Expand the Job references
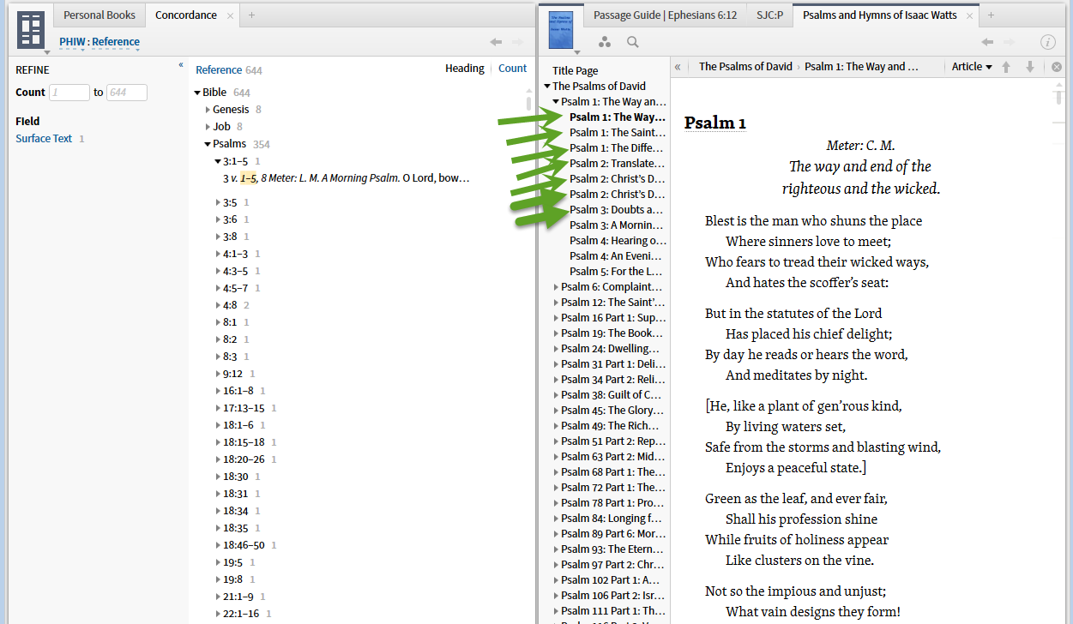 pyautogui.click(x=208, y=127)
